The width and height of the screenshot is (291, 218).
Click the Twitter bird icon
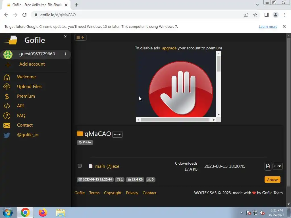[x=7, y=135]
